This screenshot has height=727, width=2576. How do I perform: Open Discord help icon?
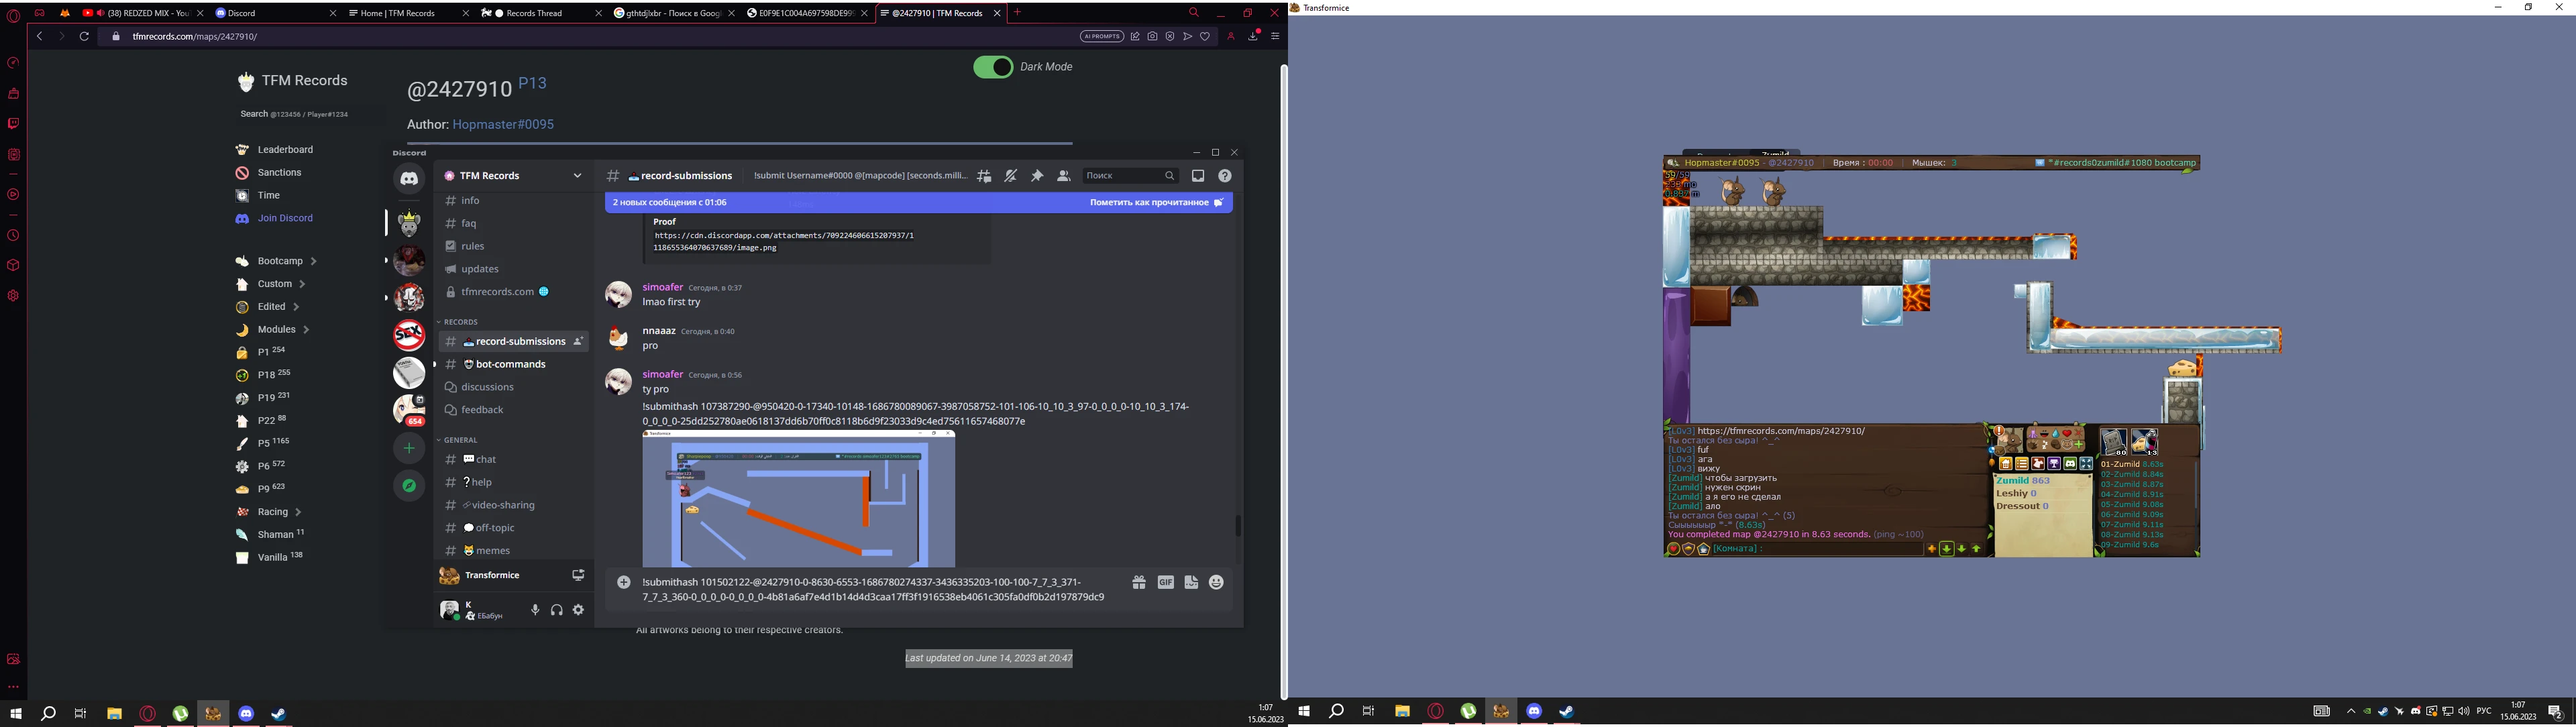(1225, 176)
